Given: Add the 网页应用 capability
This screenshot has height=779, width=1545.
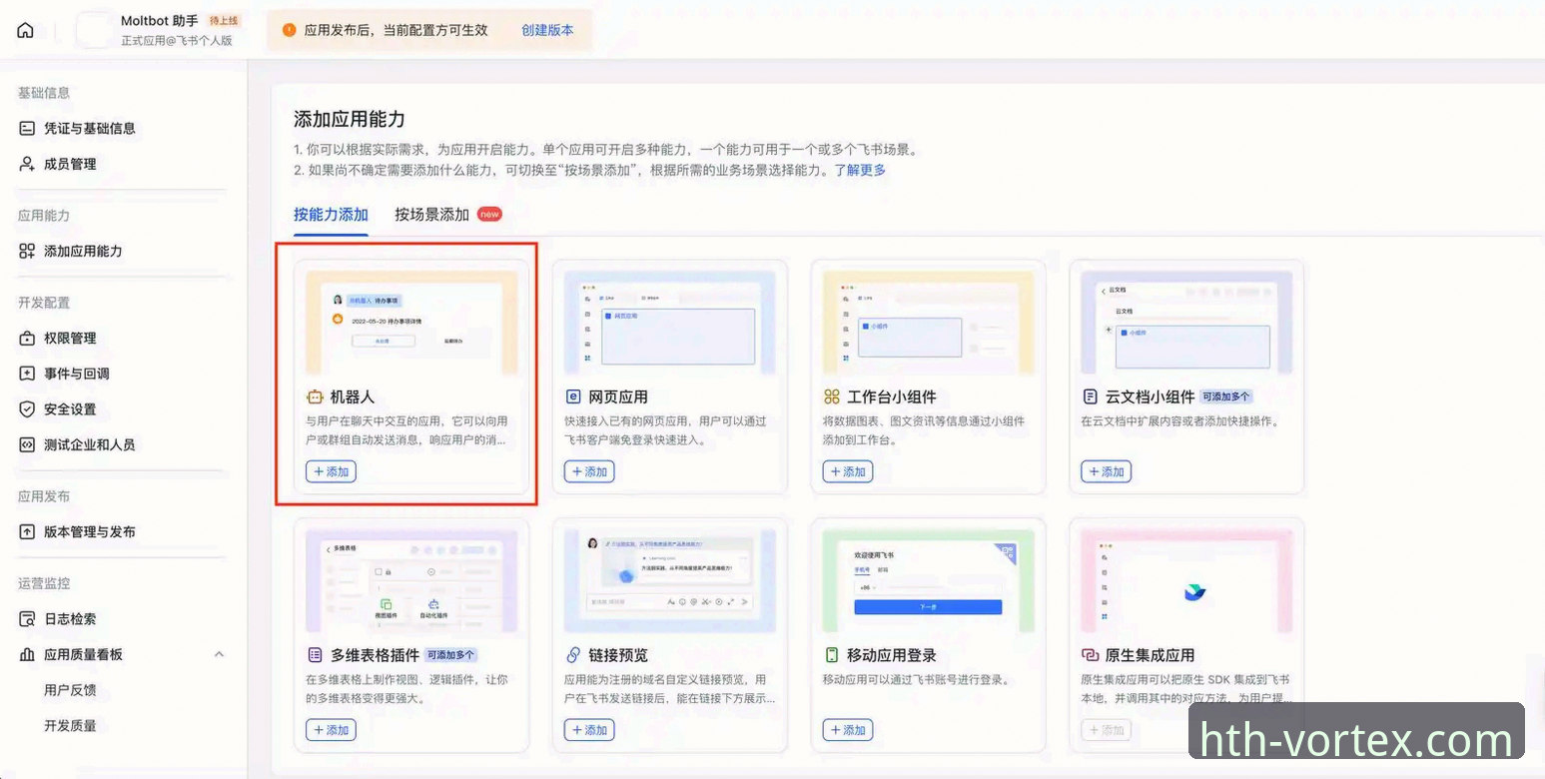Looking at the screenshot, I should point(589,471).
